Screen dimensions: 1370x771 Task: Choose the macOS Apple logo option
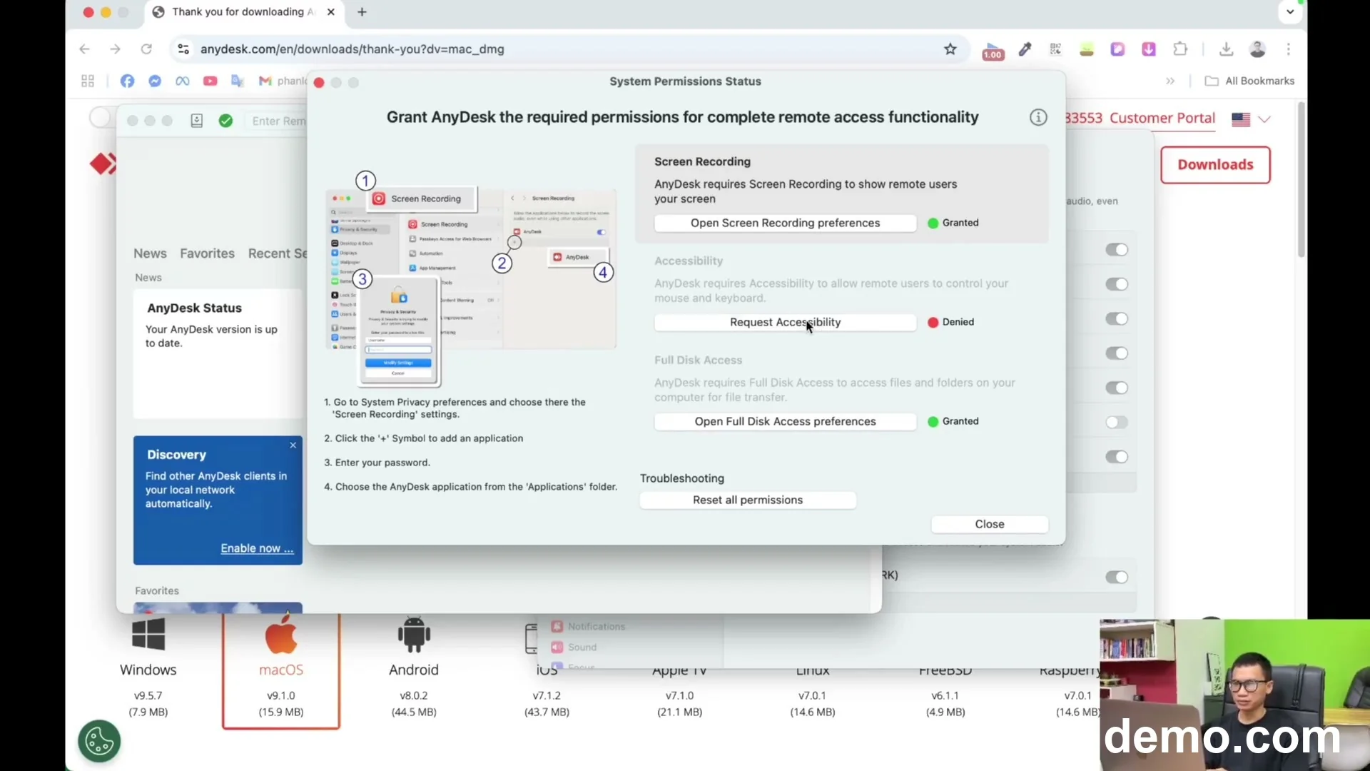click(x=281, y=634)
